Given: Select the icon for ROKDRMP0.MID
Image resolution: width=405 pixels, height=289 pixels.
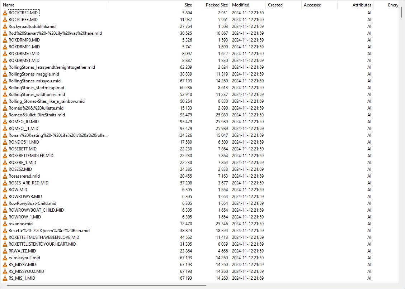Looking at the screenshot, I should [x=5, y=40].
